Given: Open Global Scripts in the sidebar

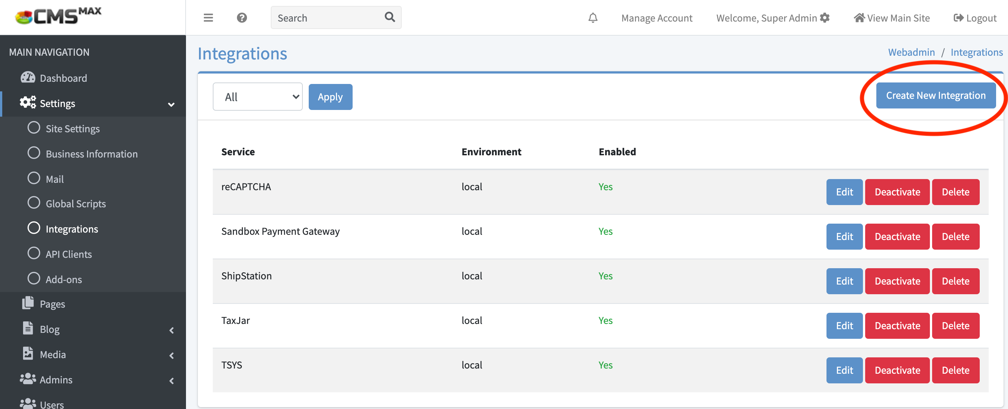Looking at the screenshot, I should coord(76,204).
